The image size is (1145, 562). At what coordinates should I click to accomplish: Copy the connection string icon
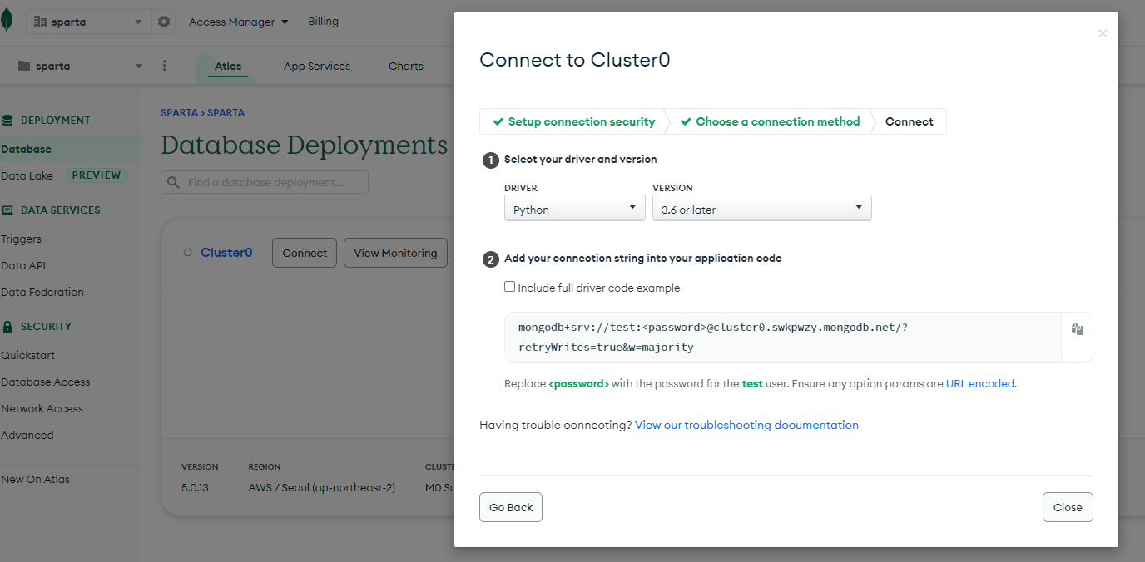click(1078, 329)
